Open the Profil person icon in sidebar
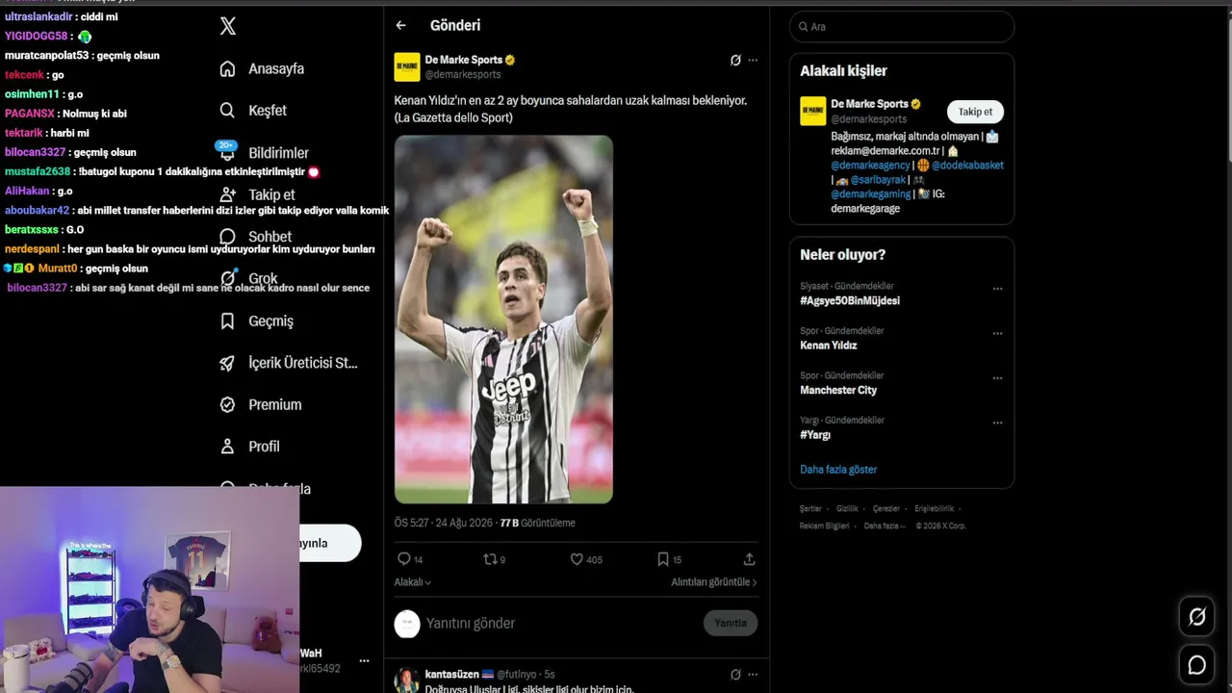 (x=227, y=447)
